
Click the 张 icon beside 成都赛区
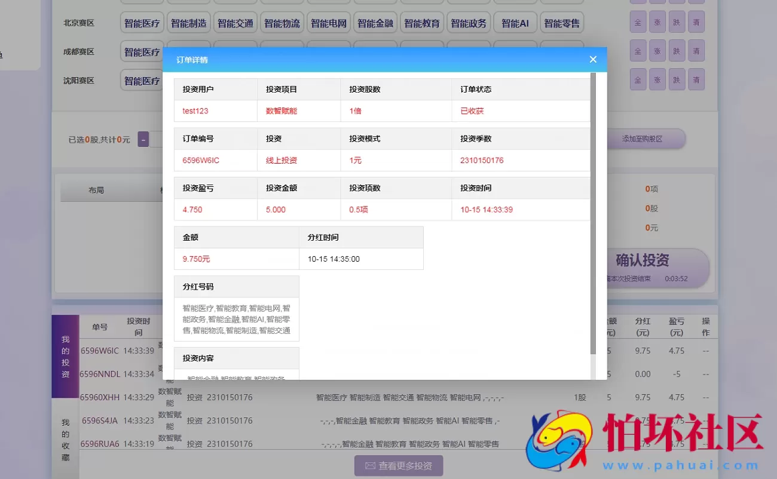click(657, 51)
